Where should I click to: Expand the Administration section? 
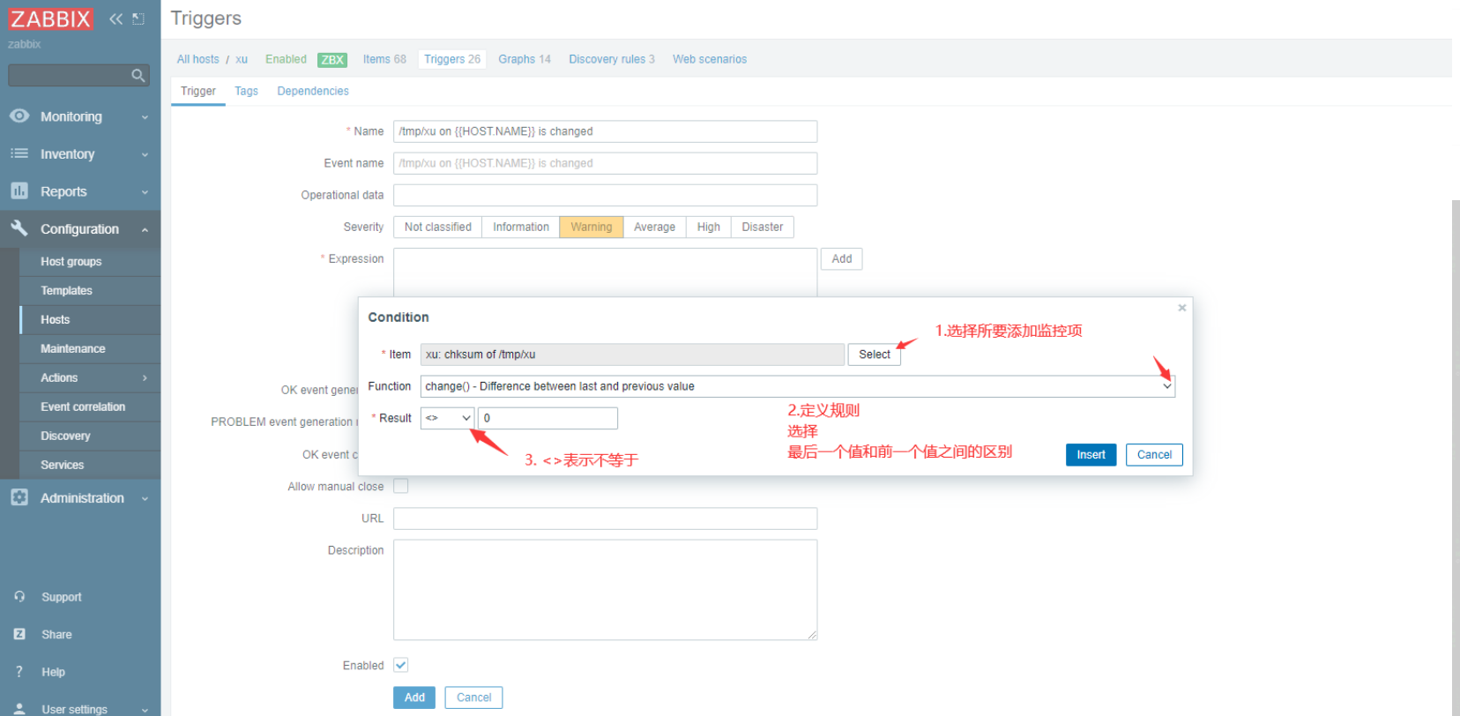pos(145,499)
